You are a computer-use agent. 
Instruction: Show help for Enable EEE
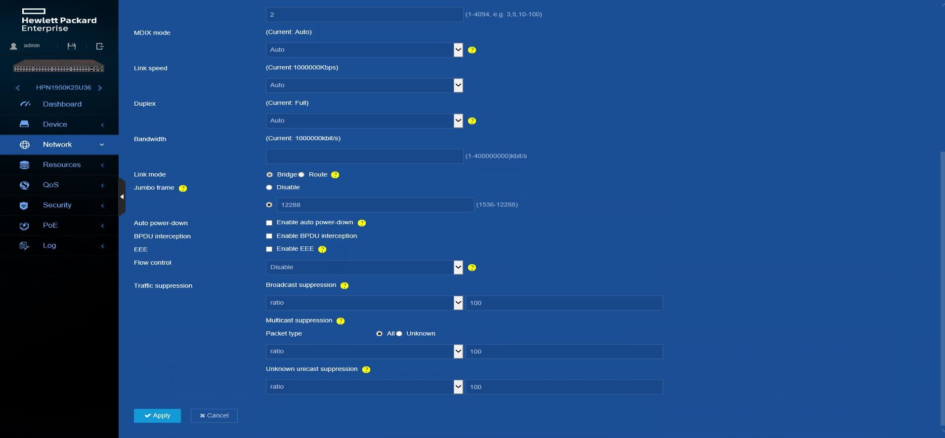tap(322, 249)
